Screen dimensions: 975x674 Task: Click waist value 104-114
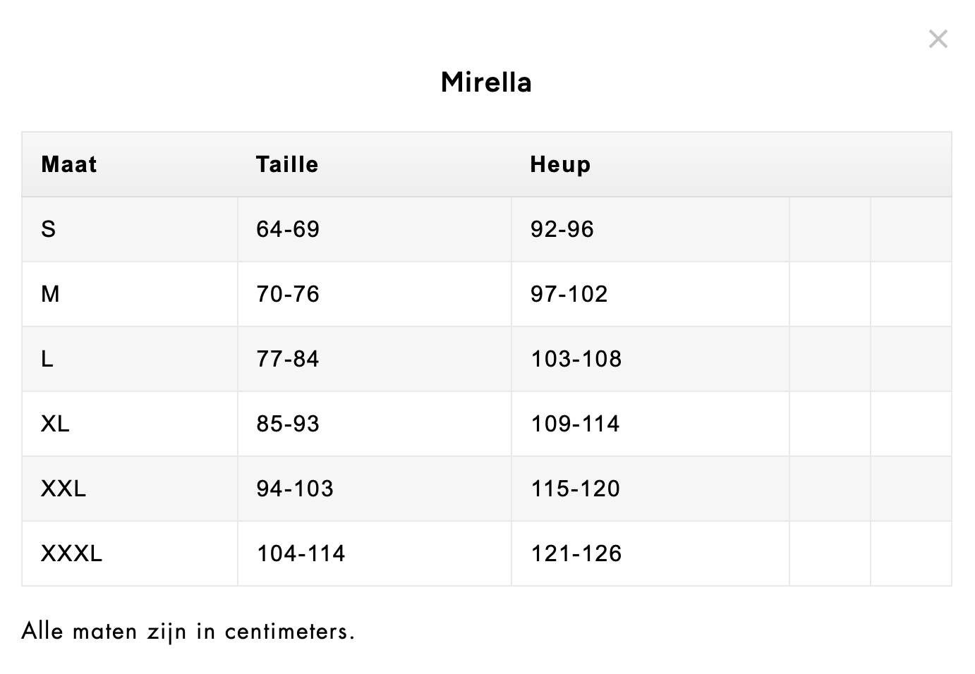pos(301,553)
